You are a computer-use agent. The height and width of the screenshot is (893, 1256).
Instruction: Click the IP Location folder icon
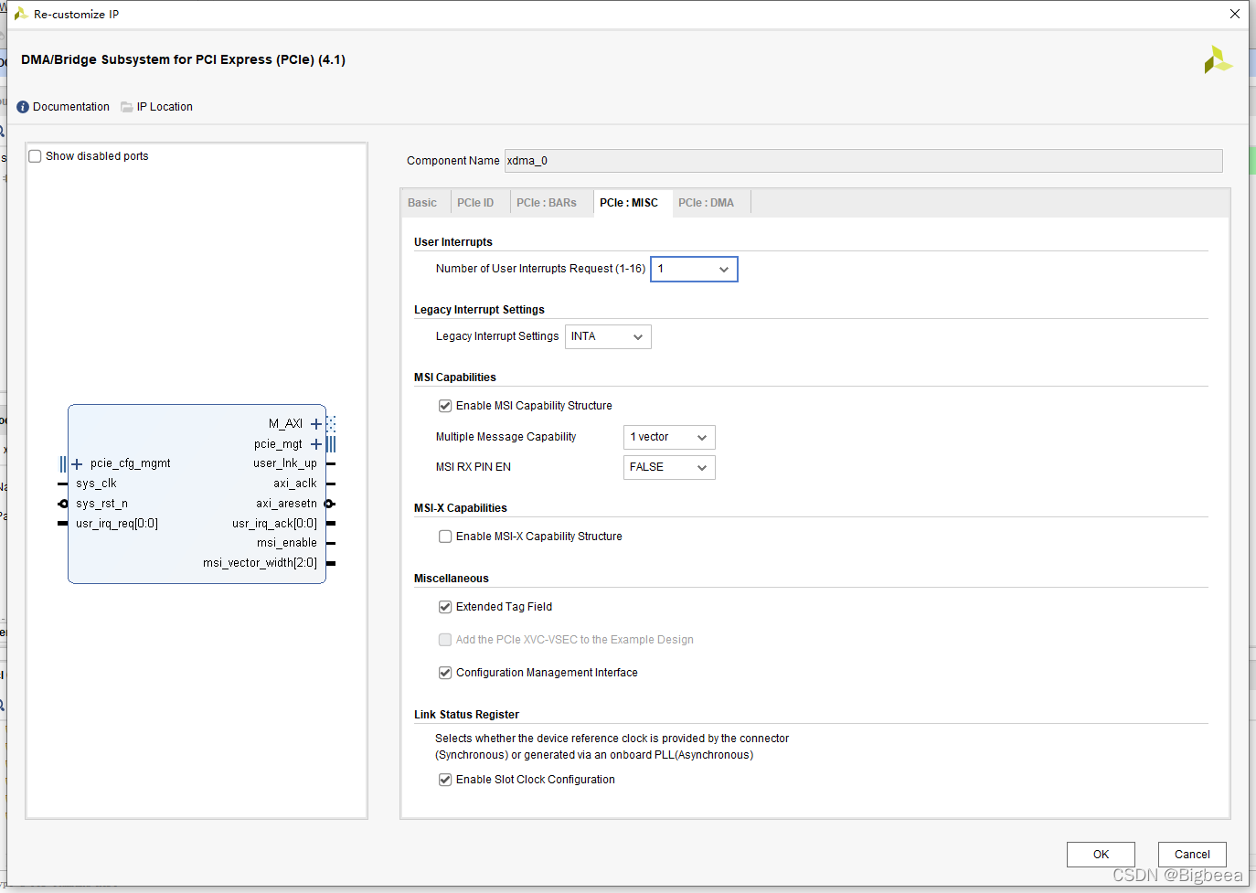coord(127,107)
